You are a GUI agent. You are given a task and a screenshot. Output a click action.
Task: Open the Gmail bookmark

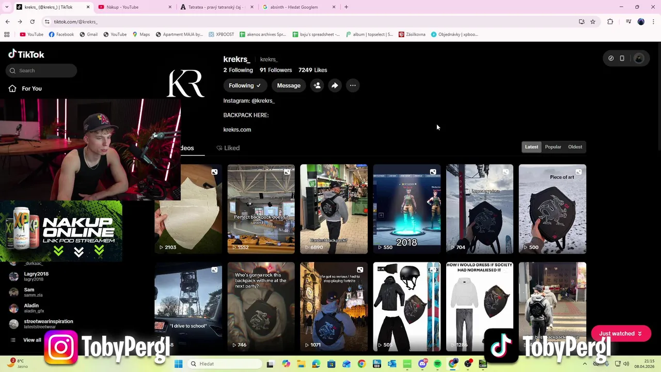pos(88,35)
